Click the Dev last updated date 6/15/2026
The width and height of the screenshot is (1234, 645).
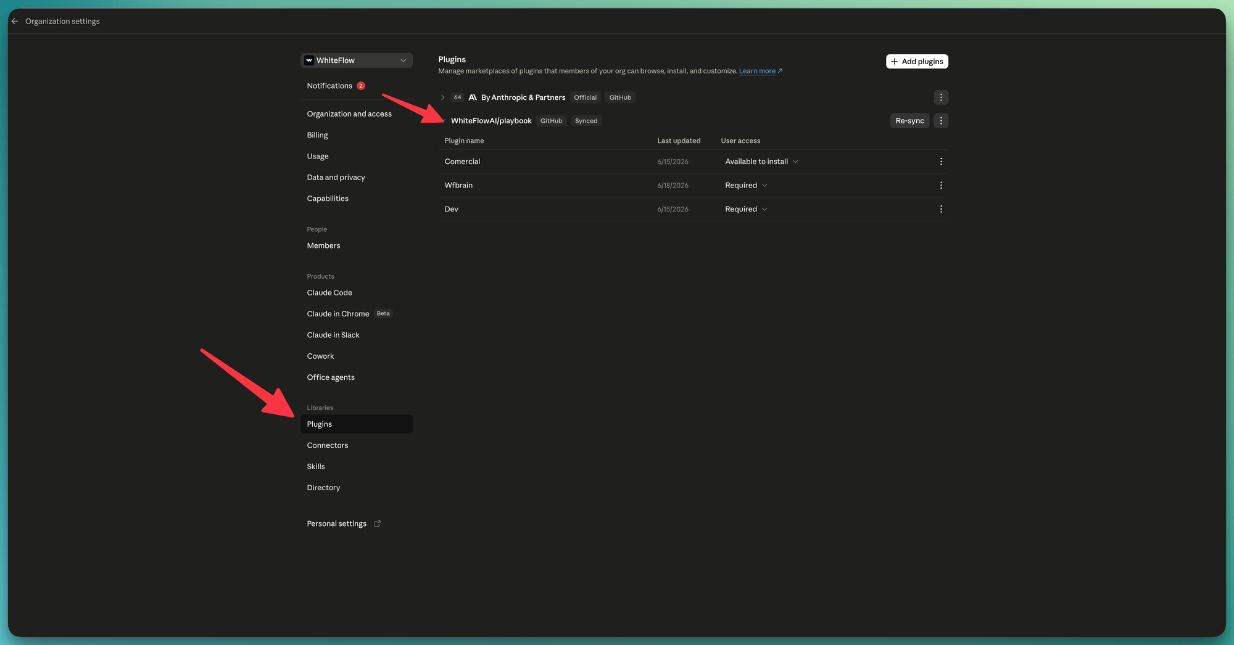pos(673,209)
